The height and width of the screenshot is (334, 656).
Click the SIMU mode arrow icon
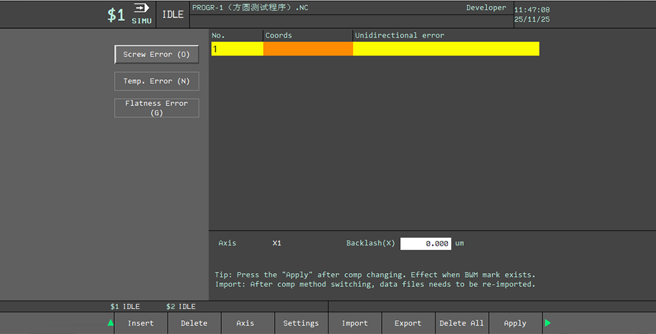pos(141,9)
